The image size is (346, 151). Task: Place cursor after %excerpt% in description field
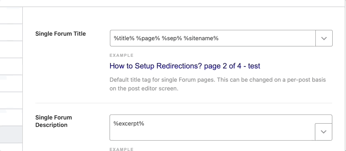(144, 124)
